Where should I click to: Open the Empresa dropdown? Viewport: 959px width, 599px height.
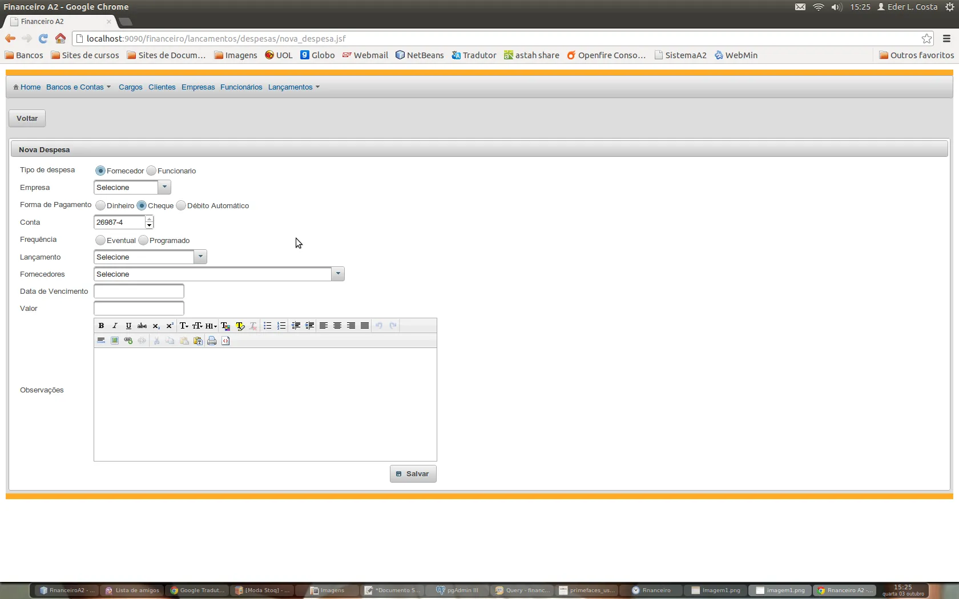pyautogui.click(x=132, y=187)
